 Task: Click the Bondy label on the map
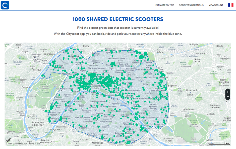(219, 46)
